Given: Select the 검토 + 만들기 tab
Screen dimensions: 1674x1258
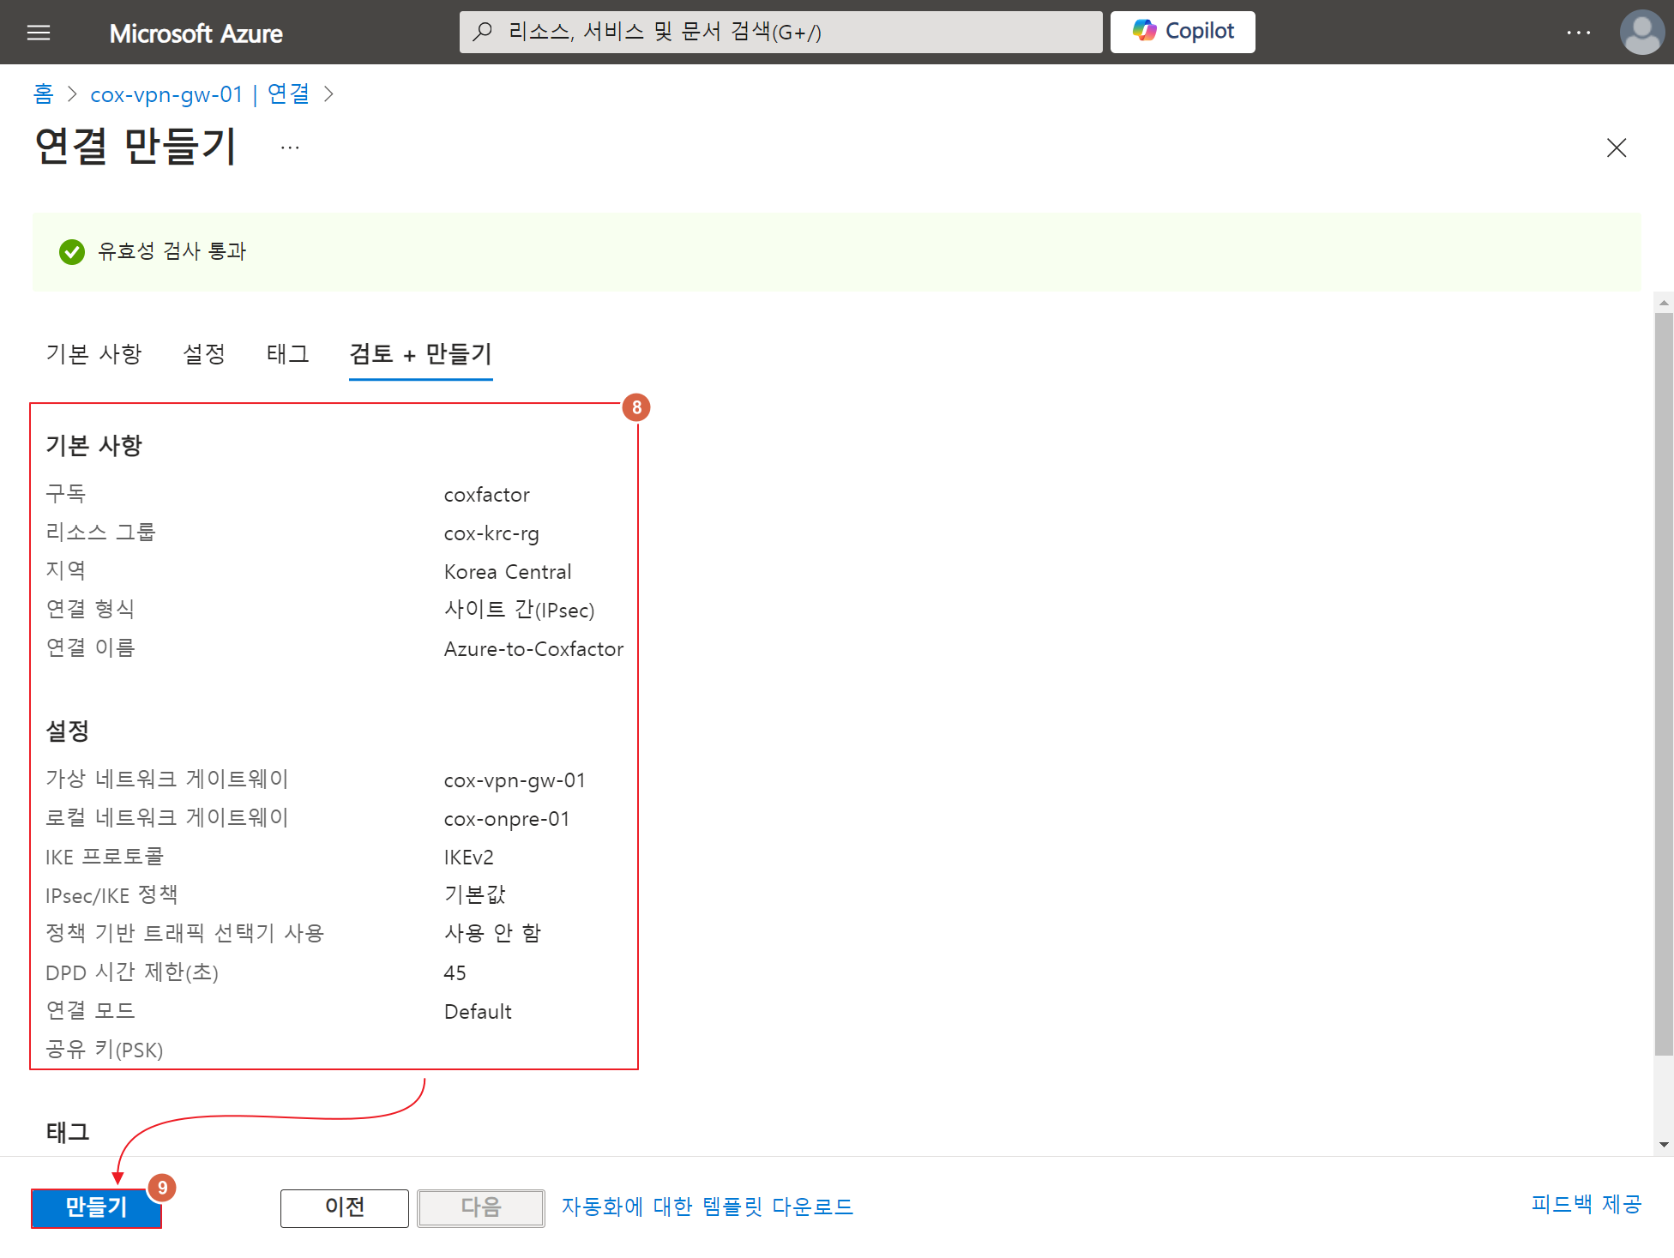Looking at the screenshot, I should click(420, 353).
